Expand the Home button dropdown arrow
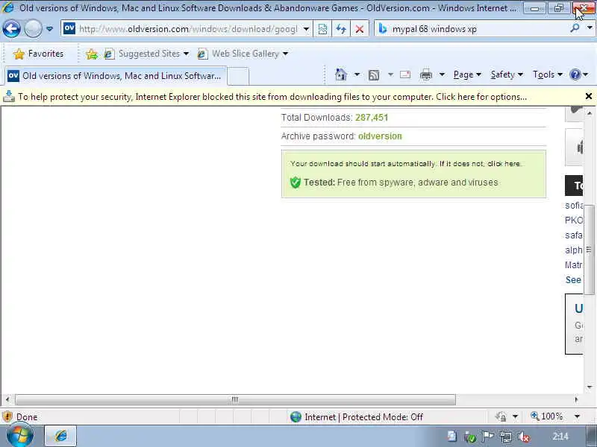597x447 pixels. pos(357,74)
